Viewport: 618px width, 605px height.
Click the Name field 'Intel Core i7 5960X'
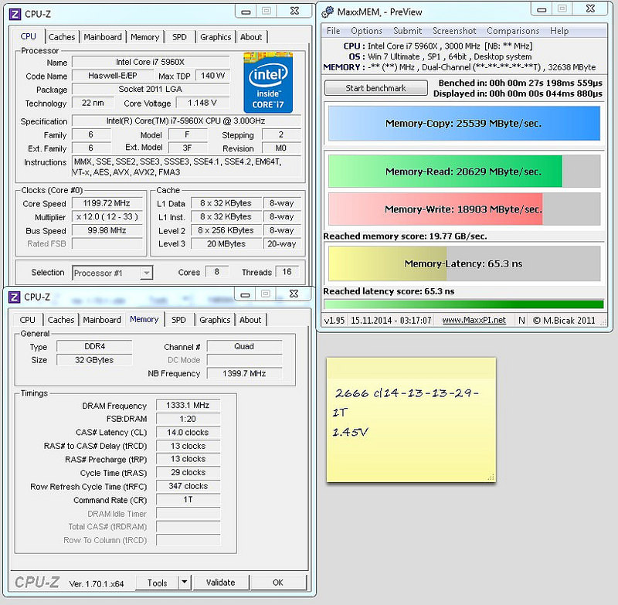[x=151, y=62]
